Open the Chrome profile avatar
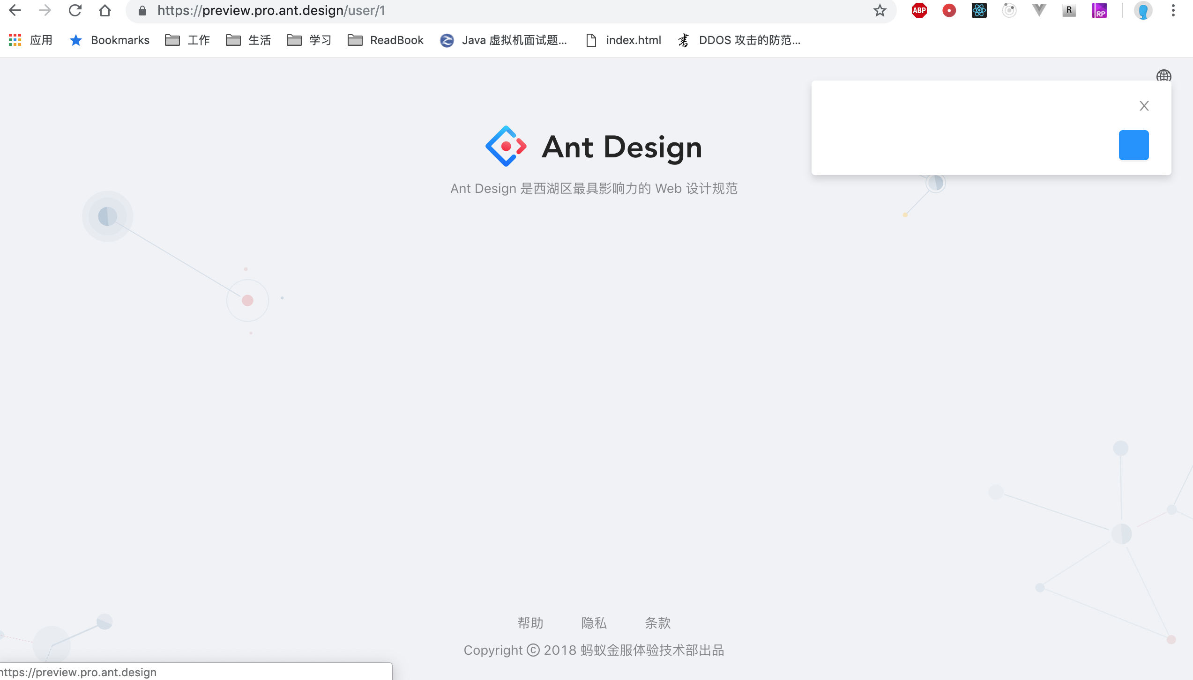This screenshot has width=1193, height=680. point(1143,10)
